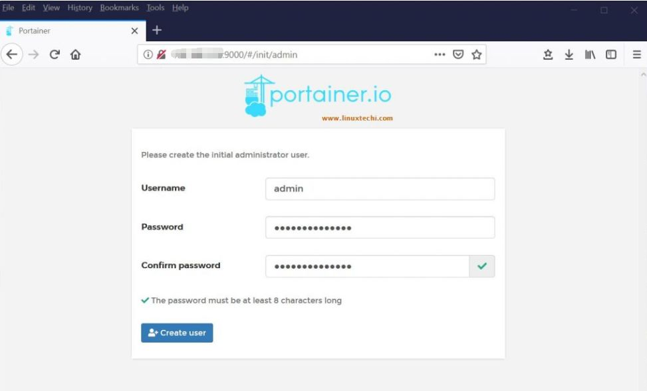Click the 'Password' field label
The image size is (647, 391).
(x=162, y=226)
